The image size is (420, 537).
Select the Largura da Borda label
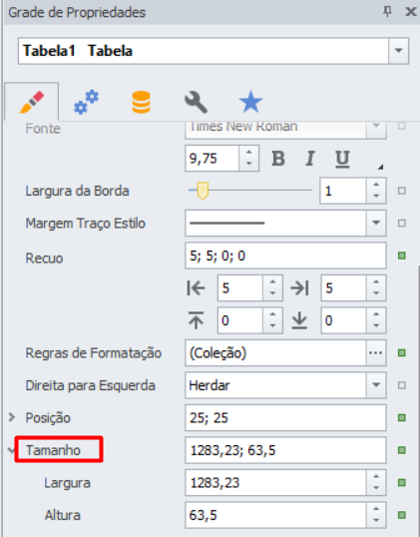point(78,191)
